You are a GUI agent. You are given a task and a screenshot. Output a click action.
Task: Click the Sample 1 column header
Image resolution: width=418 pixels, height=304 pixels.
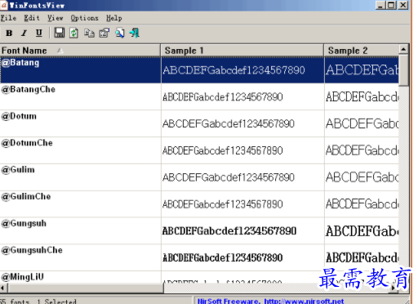click(242, 51)
